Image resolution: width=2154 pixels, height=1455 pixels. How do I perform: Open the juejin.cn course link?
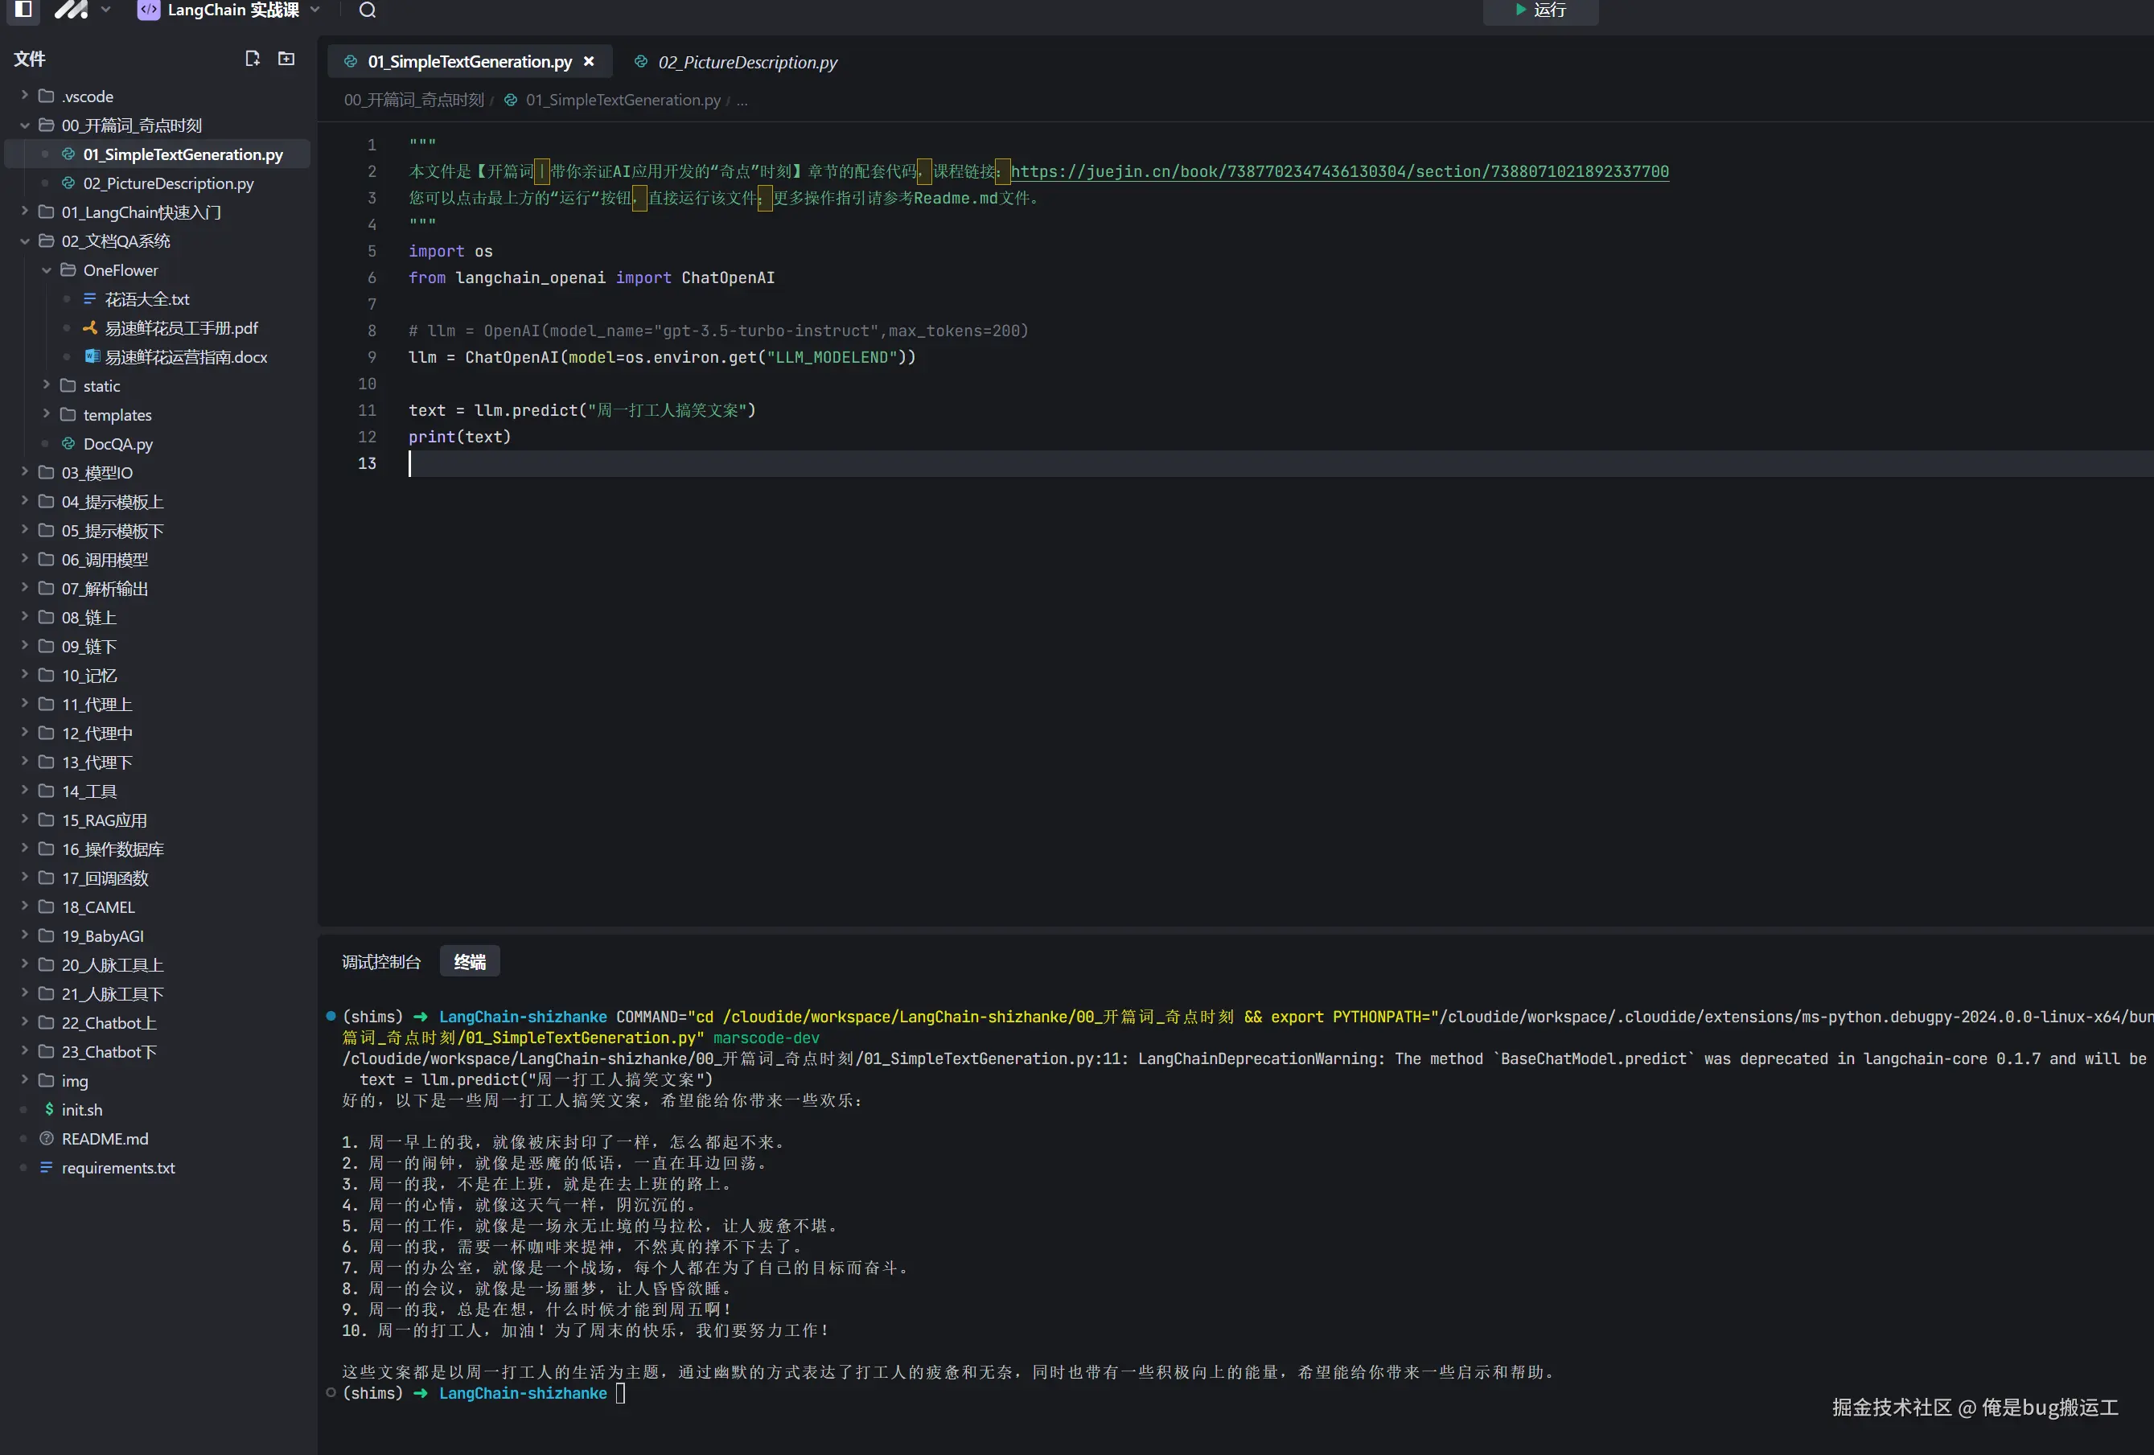click(x=1338, y=171)
